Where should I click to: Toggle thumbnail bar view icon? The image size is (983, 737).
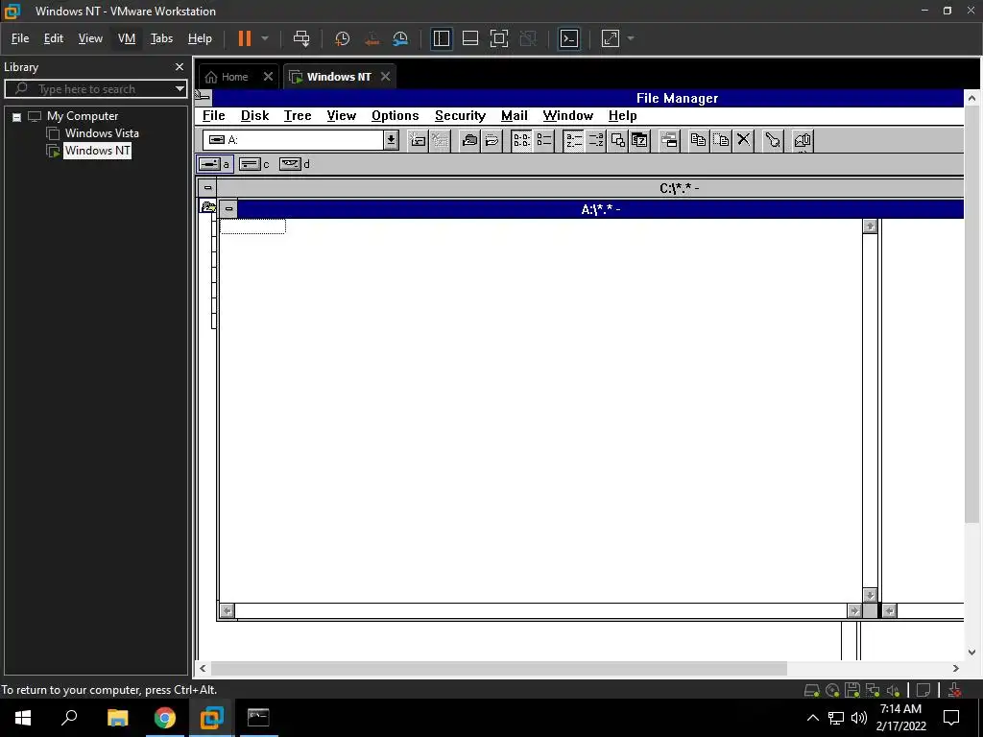470,38
